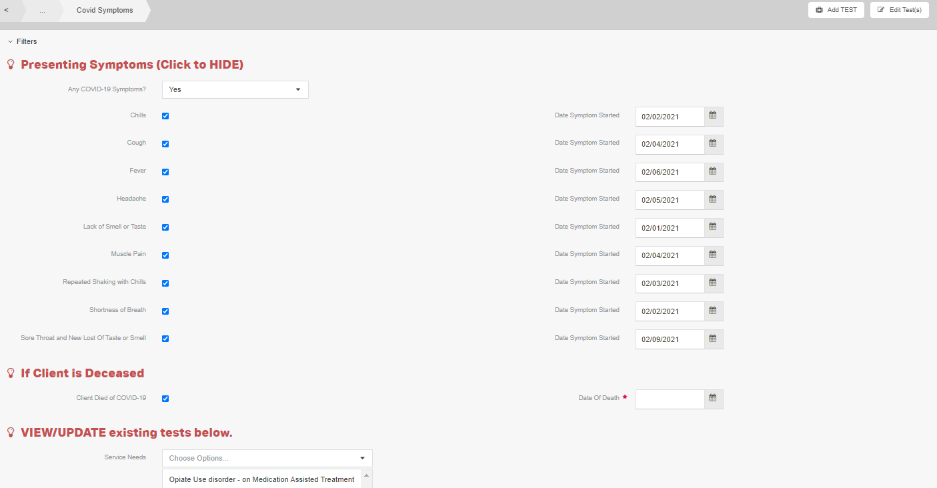Open calendar picker for Fever symptom date
The image size is (937, 488).
(x=713, y=172)
